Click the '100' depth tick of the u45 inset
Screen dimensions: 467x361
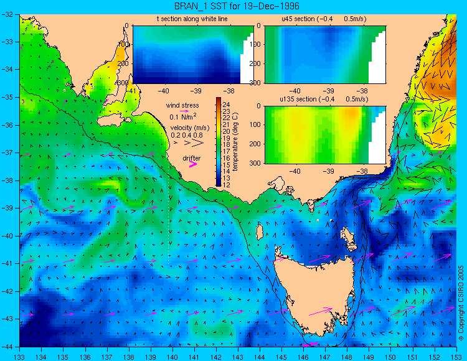click(x=255, y=45)
